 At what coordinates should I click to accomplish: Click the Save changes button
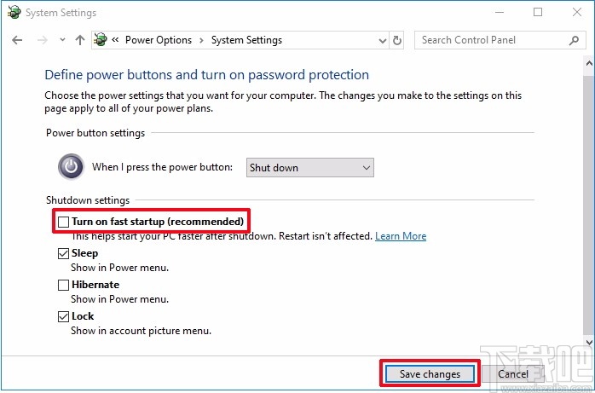430,373
